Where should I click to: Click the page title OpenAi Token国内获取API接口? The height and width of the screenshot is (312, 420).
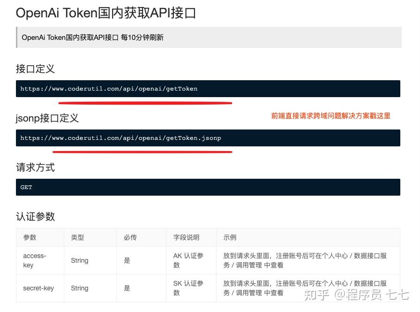[x=105, y=13]
